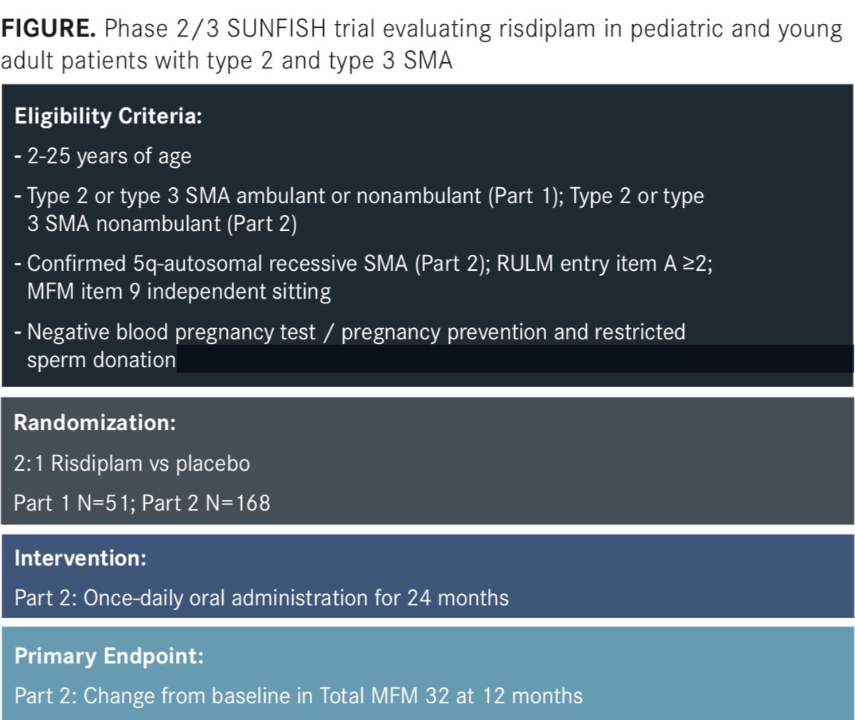Select the Randomization heading
Image resolution: width=855 pixels, height=720 pixels.
pos(95,423)
